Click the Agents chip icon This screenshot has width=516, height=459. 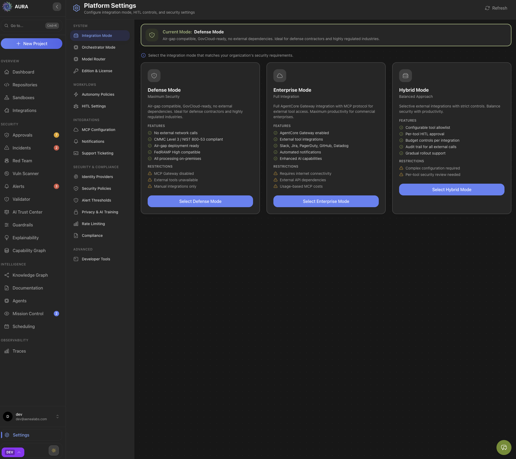pos(7,301)
